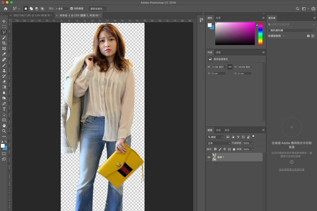The image size is (317, 211).
Task: Select the Clone Stamp tool
Action: click(x=4, y=71)
